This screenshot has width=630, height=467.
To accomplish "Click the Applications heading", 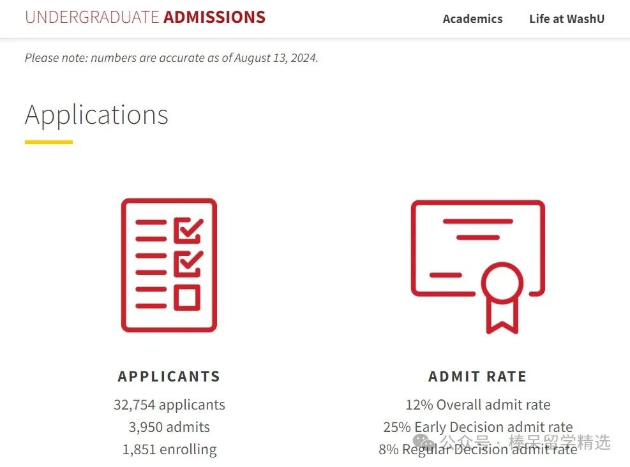I will pyautogui.click(x=96, y=115).
